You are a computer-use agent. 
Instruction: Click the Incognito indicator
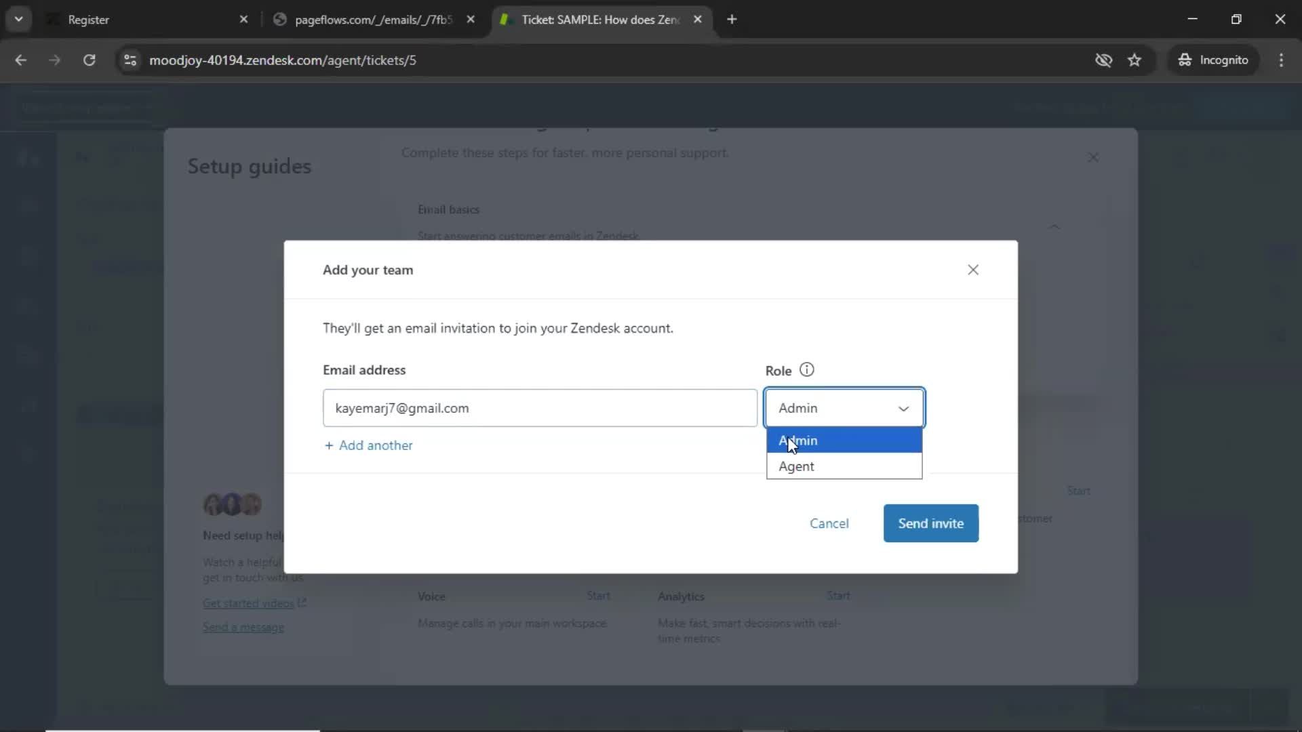1213,60
